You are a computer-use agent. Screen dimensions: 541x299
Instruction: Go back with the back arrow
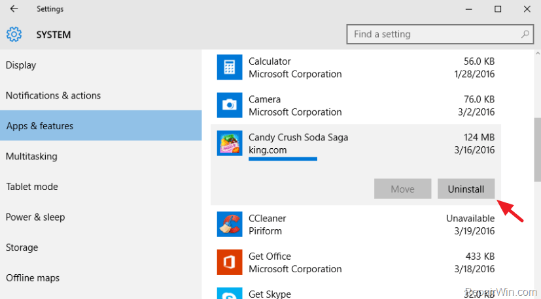click(14, 9)
